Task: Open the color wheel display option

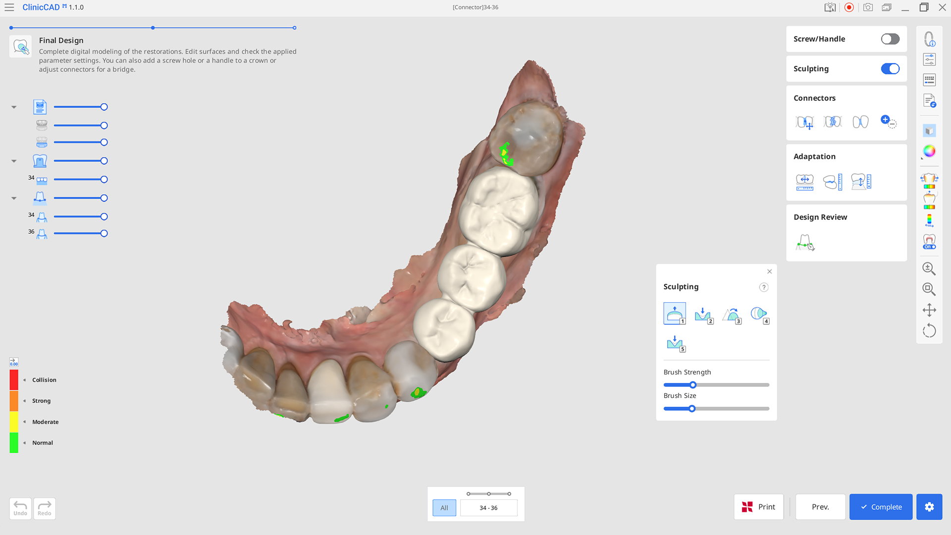Action: coord(929,152)
